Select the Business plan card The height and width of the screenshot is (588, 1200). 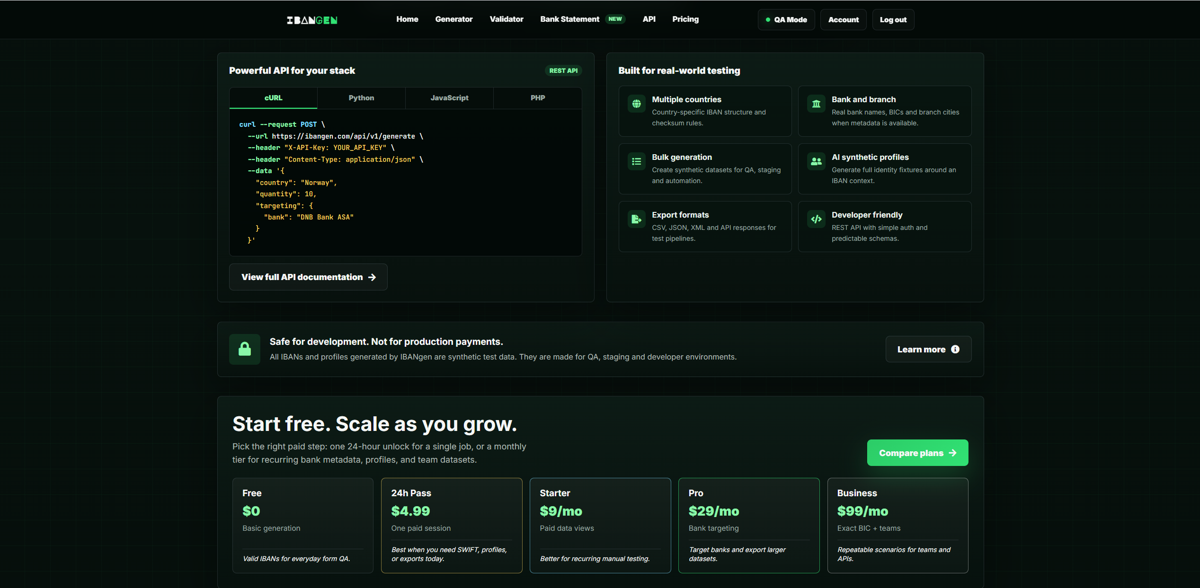coord(898,526)
